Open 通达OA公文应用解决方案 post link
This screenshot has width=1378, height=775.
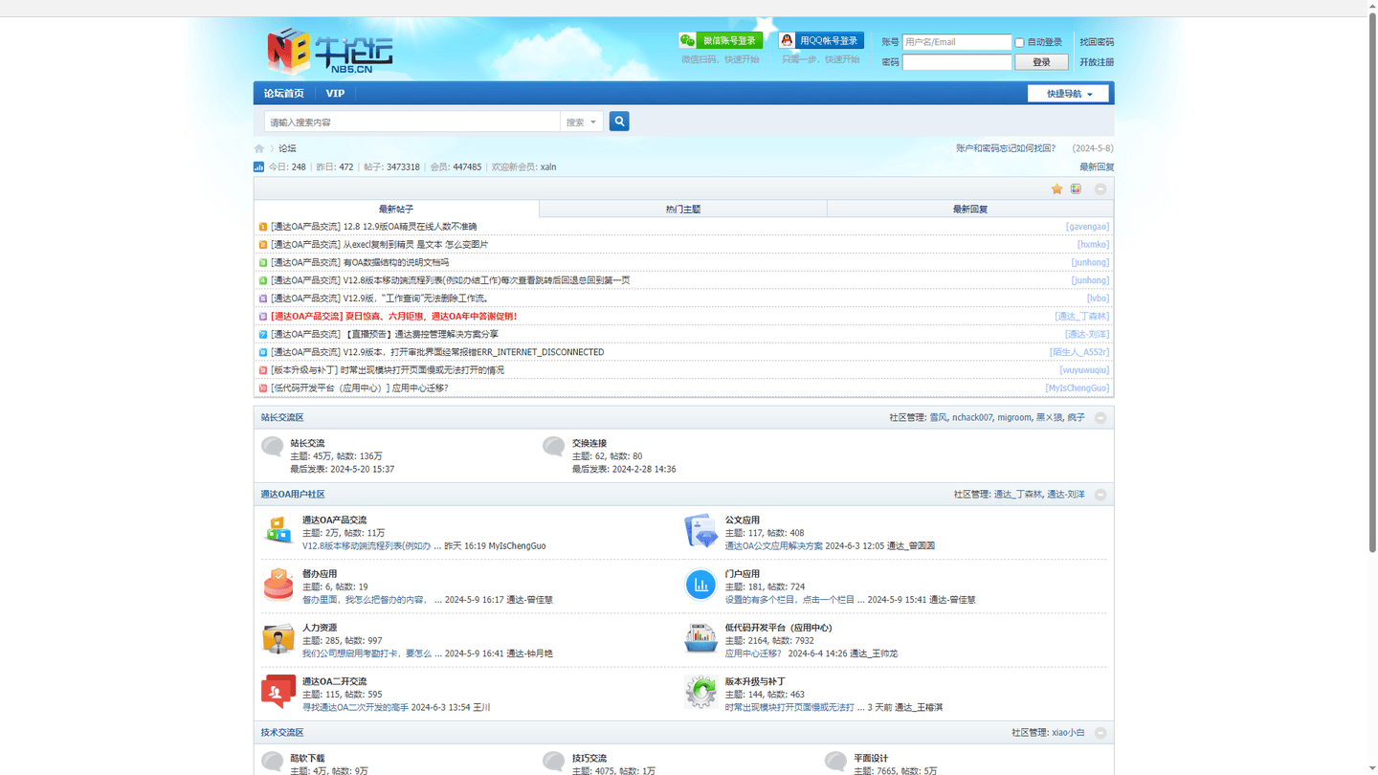tap(773, 546)
